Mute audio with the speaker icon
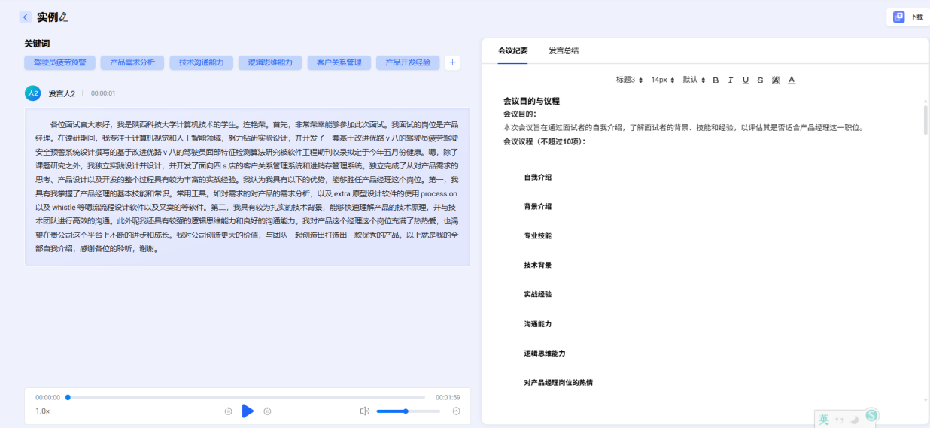Screen dimensions: 930x428 (x=365, y=411)
